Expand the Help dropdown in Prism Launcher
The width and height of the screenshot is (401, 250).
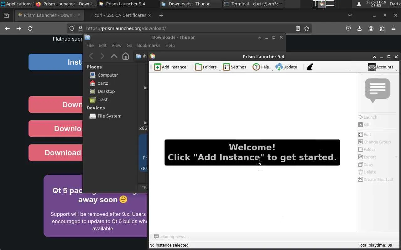272,70
